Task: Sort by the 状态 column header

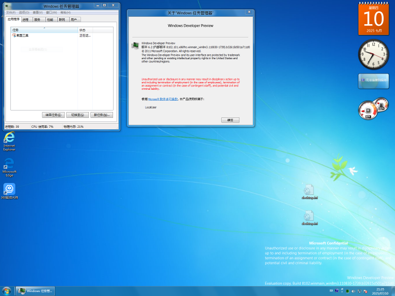Action: 85,30
